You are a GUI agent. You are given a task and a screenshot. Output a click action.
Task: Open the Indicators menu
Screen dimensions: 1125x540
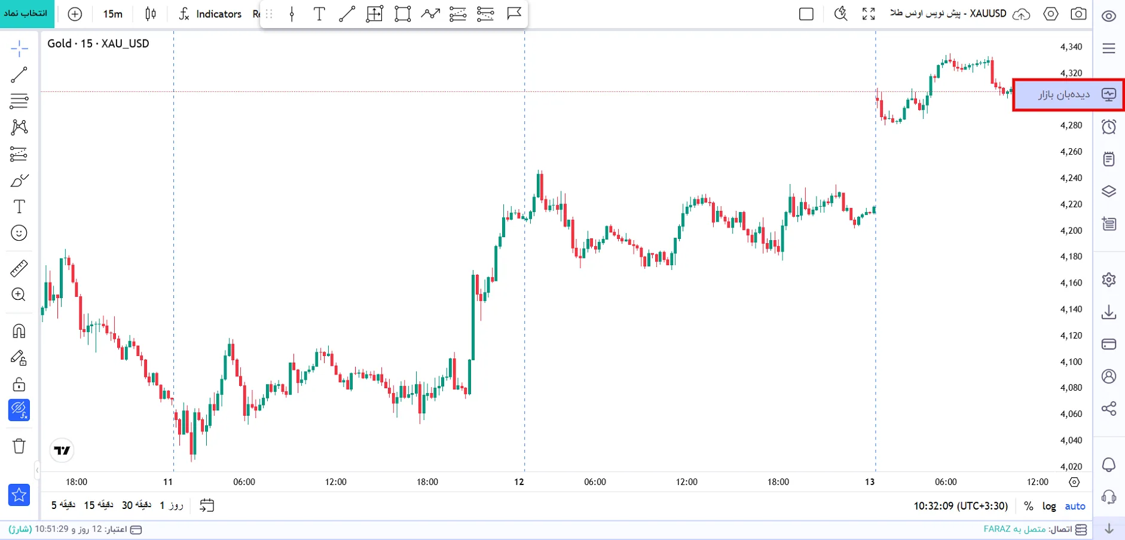210,14
